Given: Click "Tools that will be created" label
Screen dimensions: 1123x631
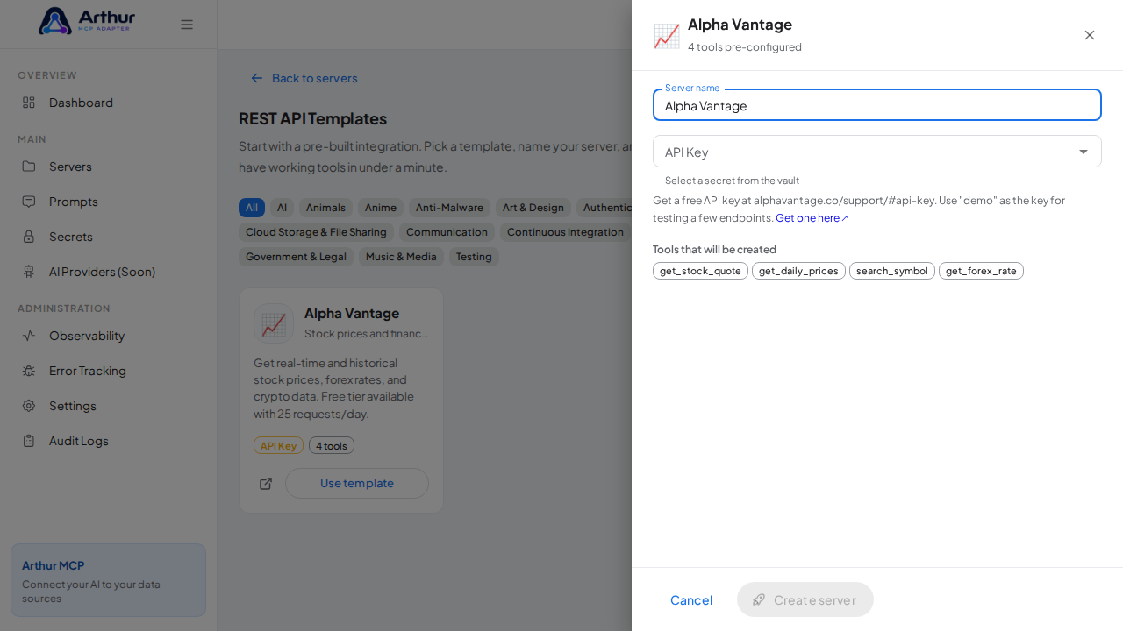Looking at the screenshot, I should coord(714,250).
